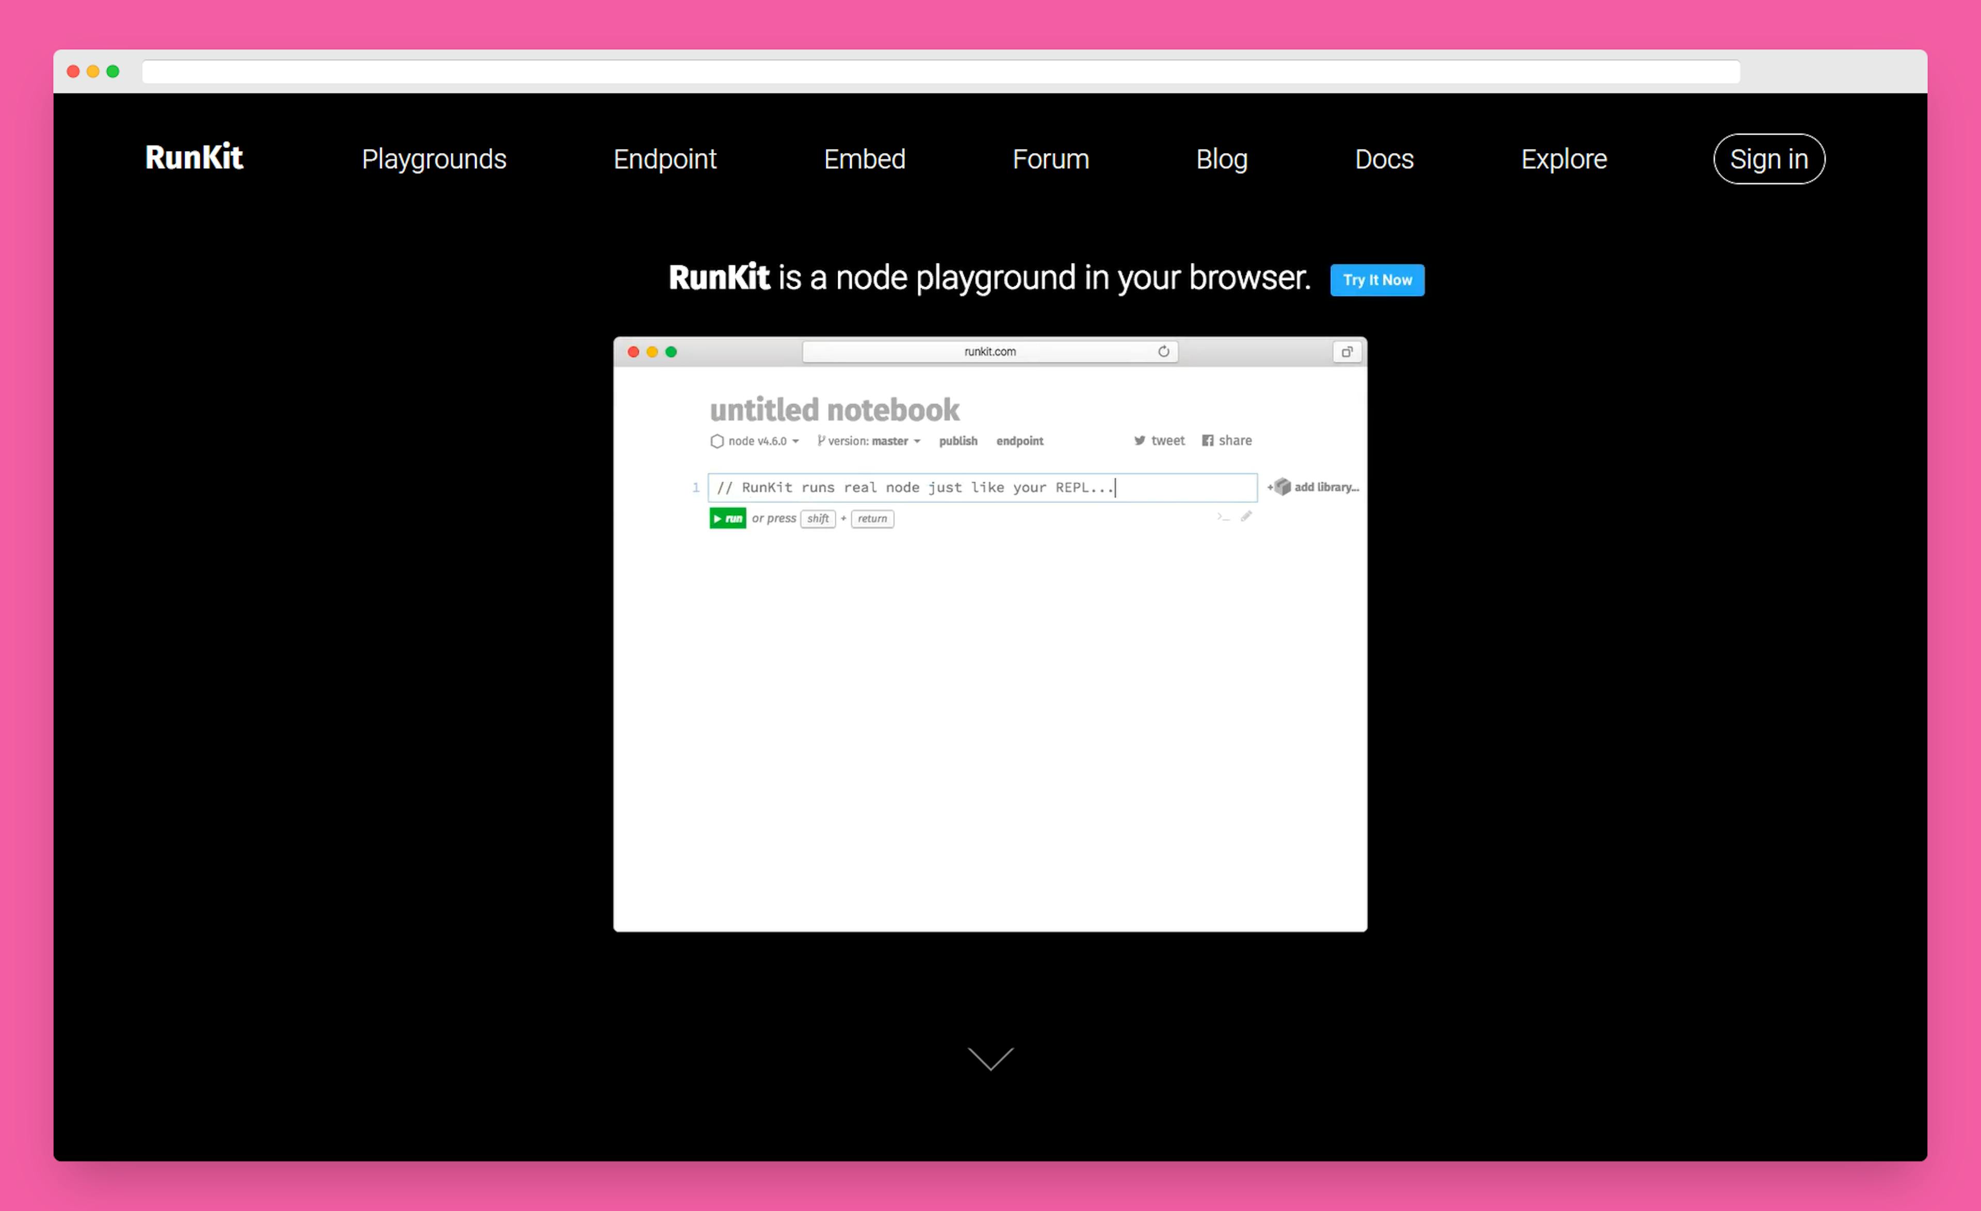This screenshot has height=1211, width=1981.
Task: Click the outer browser address bar
Action: tap(940, 72)
